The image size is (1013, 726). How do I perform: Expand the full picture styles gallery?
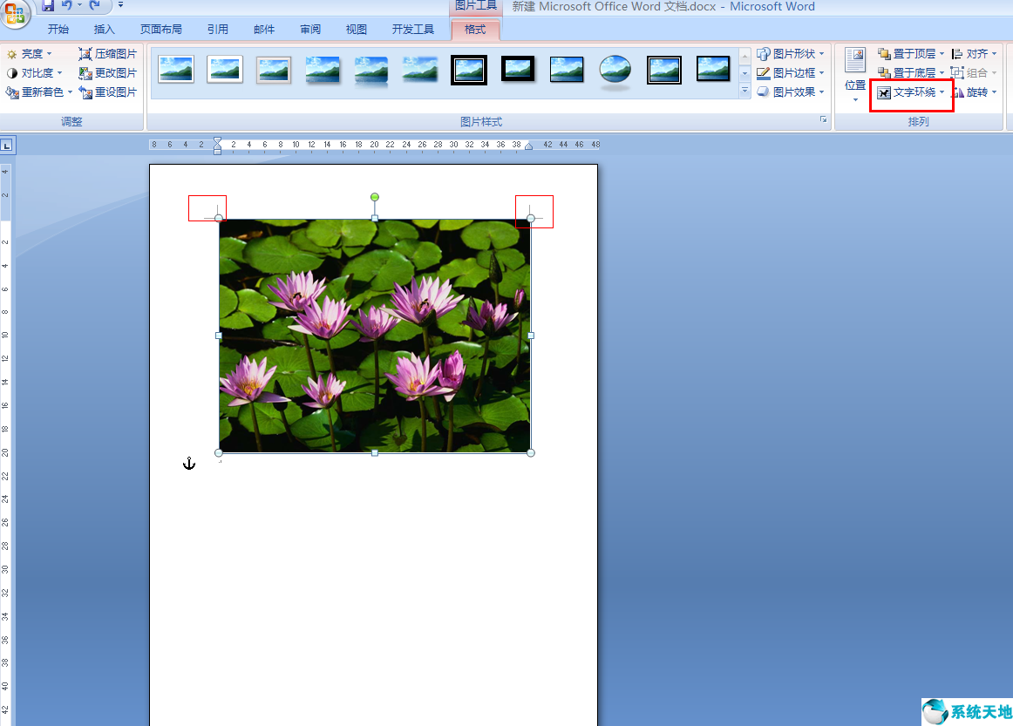[744, 91]
